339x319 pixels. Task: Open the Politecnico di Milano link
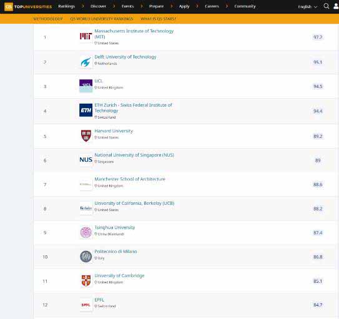pos(115,252)
